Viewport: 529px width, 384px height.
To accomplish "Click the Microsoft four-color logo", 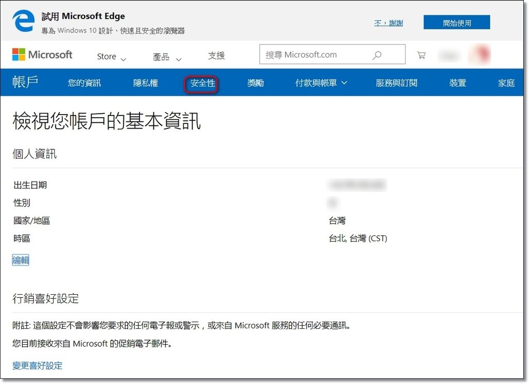I will [19, 54].
